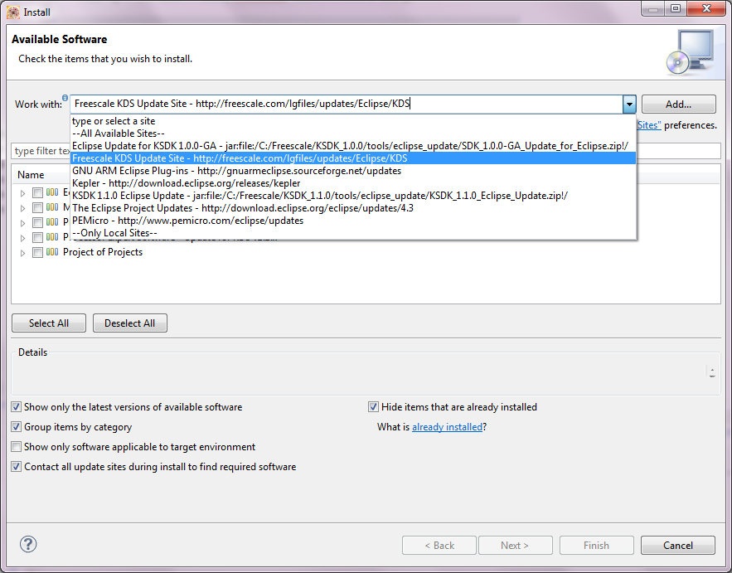Image resolution: width=732 pixels, height=573 pixels.
Task: Click the Project of Projects label
Action: tap(103, 252)
